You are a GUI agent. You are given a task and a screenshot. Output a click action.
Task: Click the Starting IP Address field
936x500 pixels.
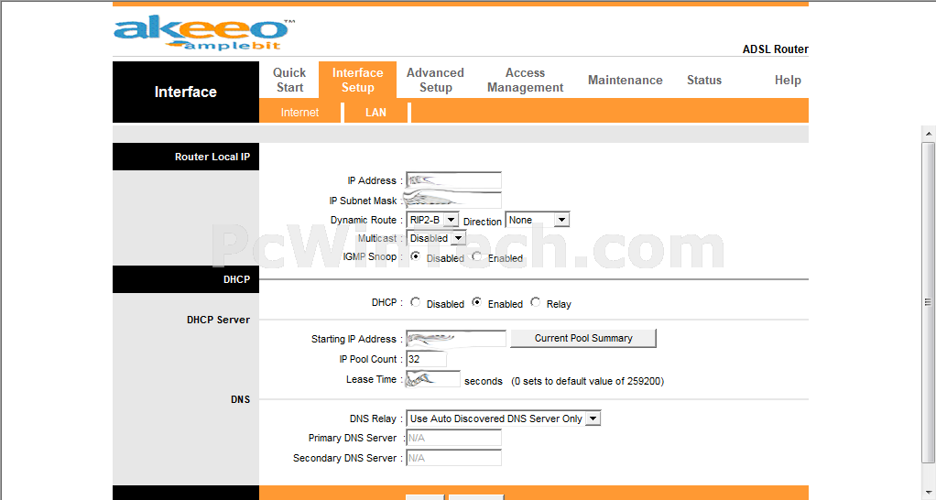point(456,338)
